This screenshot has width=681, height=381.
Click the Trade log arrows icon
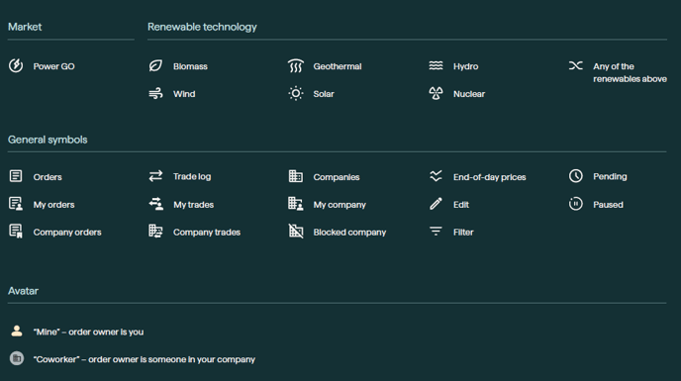coord(155,176)
